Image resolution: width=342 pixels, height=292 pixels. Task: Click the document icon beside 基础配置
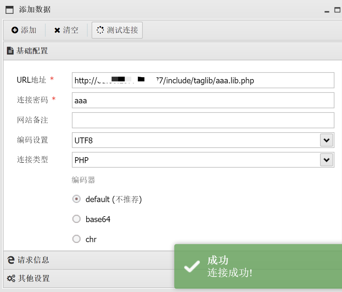click(x=11, y=51)
